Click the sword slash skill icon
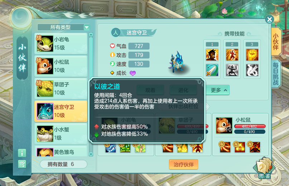 pyautogui.click(x=212, y=70)
